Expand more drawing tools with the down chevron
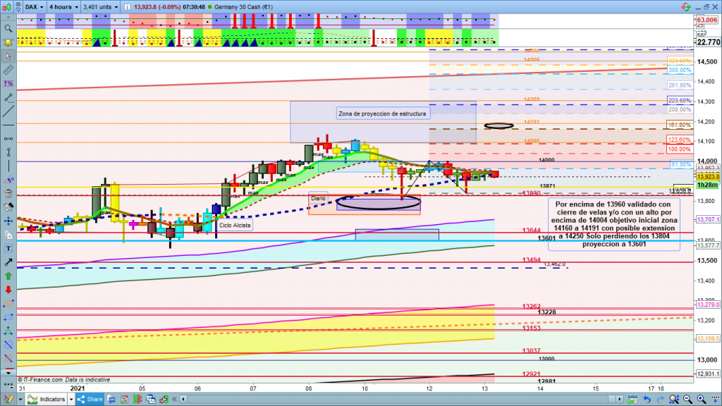 (x=8, y=372)
